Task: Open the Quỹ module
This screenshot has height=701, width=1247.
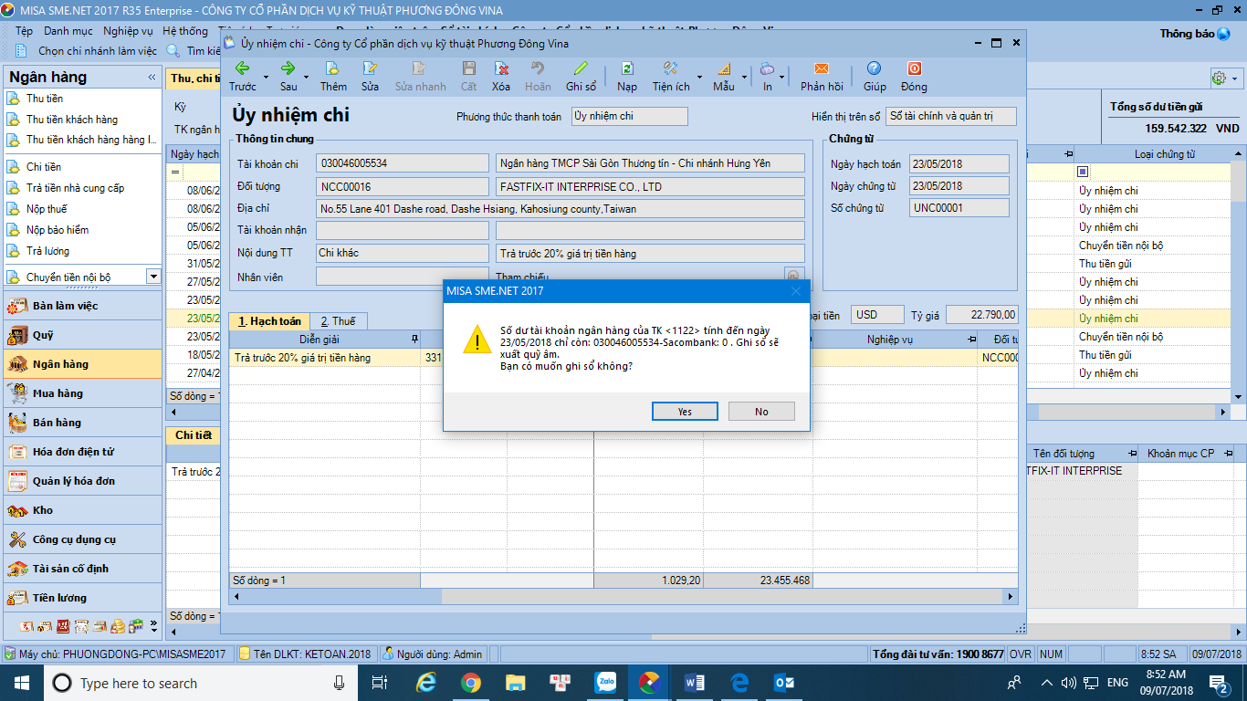Action: [x=83, y=335]
